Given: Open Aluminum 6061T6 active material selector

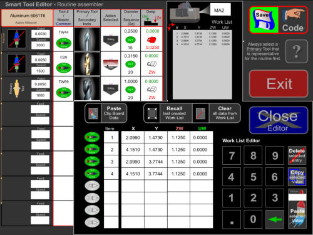Looking at the screenshot, I should (x=27, y=18).
